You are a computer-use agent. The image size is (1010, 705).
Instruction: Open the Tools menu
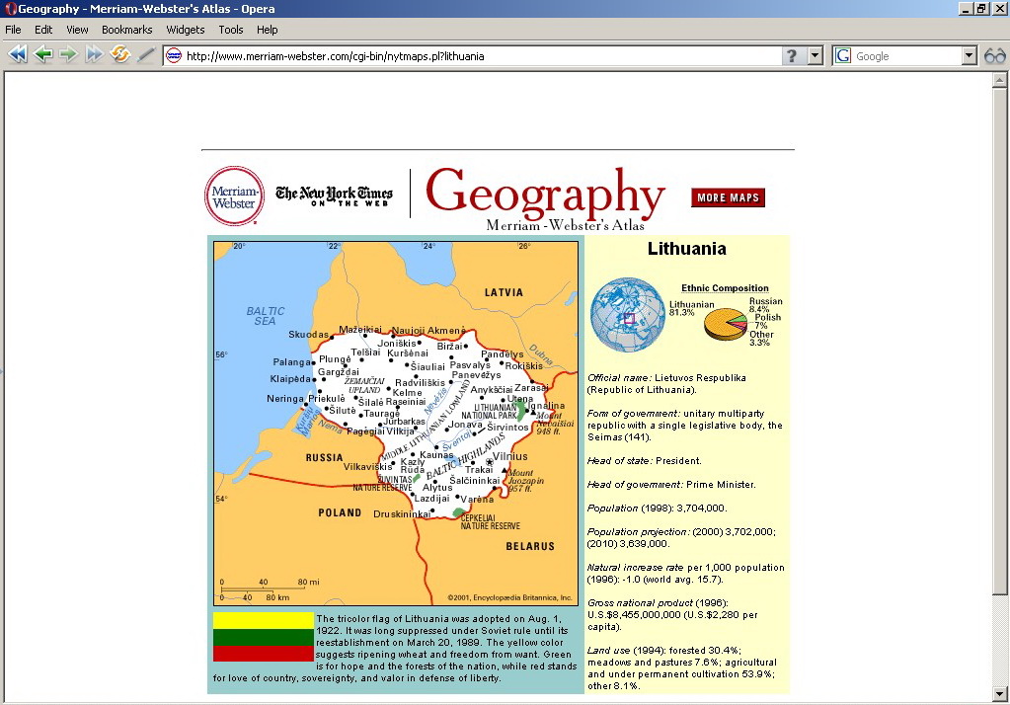pyautogui.click(x=231, y=30)
